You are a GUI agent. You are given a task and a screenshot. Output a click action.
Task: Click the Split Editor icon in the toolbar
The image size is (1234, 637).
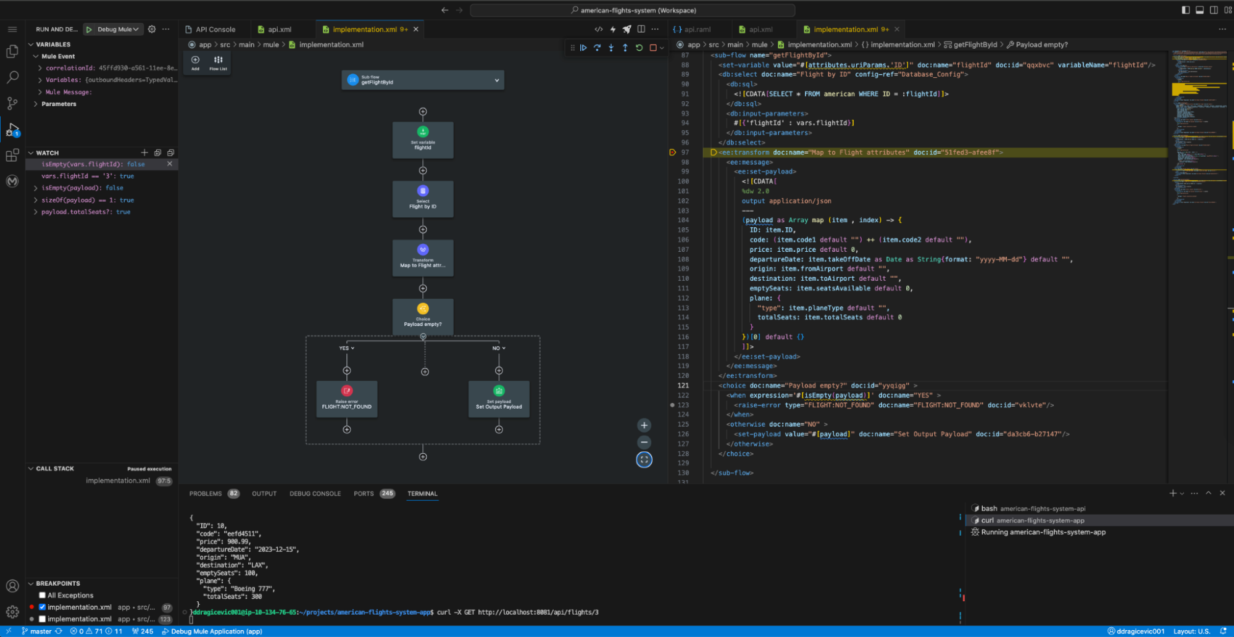[641, 29]
